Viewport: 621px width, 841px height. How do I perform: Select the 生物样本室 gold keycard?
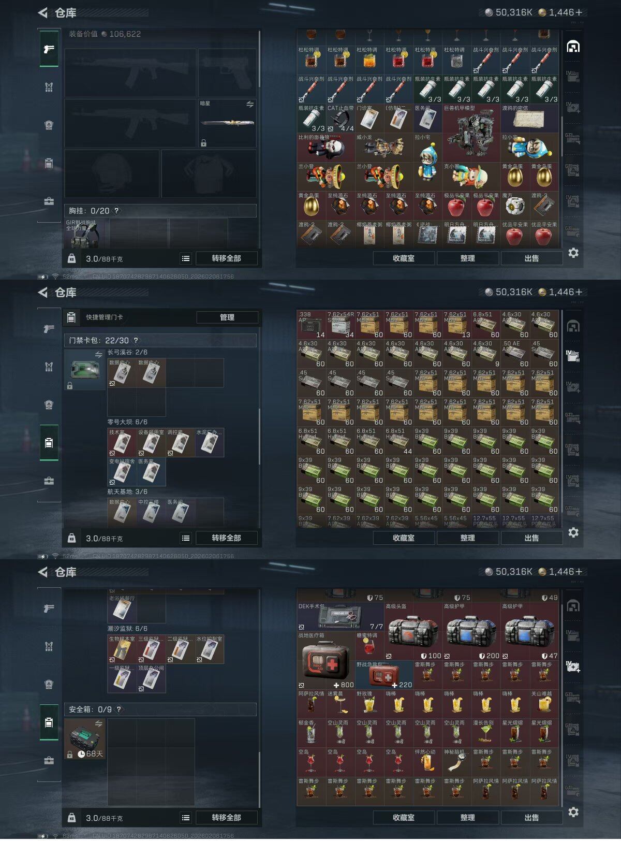click(x=122, y=649)
